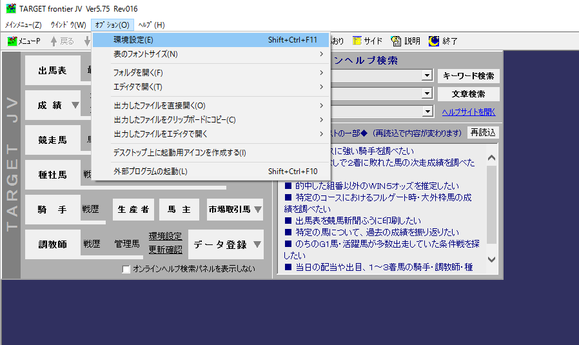Click the 戻る back arrow icon

[54, 41]
